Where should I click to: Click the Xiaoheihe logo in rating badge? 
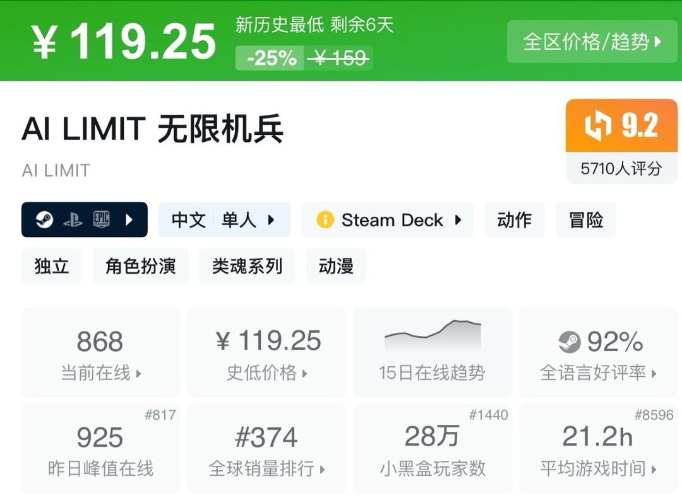coord(596,126)
